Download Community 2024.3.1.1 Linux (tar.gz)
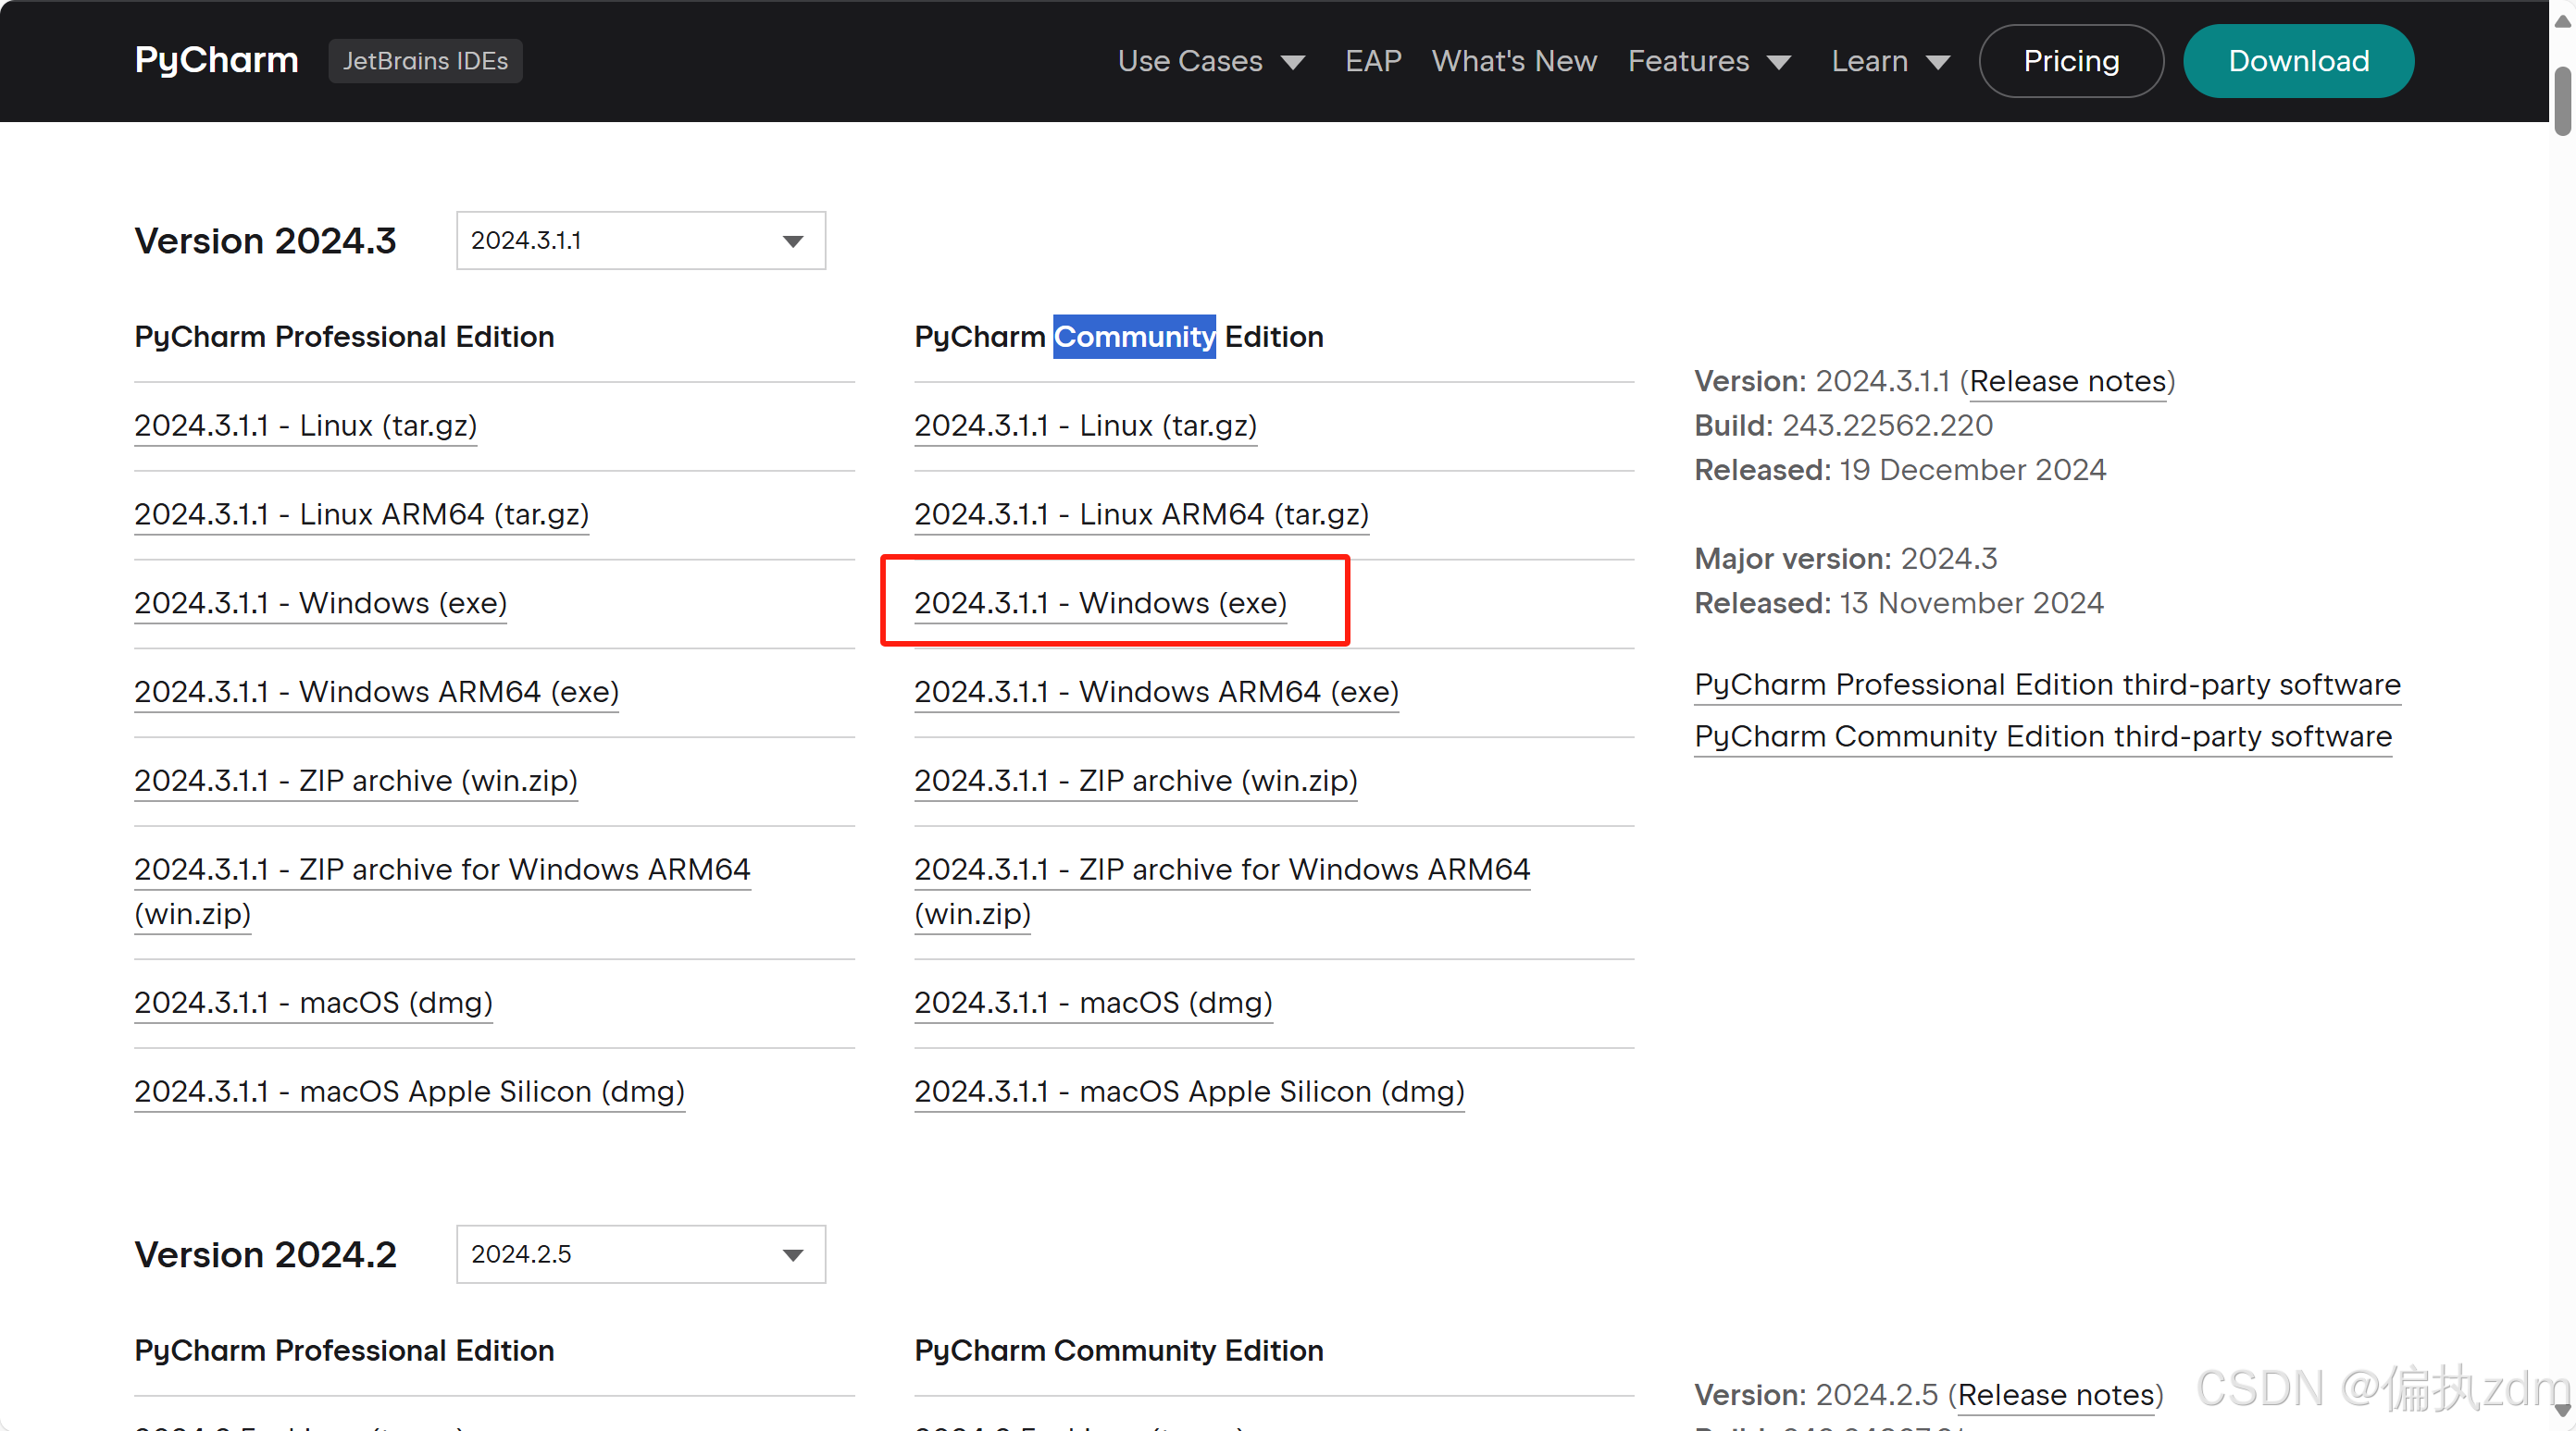Image resolution: width=2576 pixels, height=1431 pixels. [1086, 426]
